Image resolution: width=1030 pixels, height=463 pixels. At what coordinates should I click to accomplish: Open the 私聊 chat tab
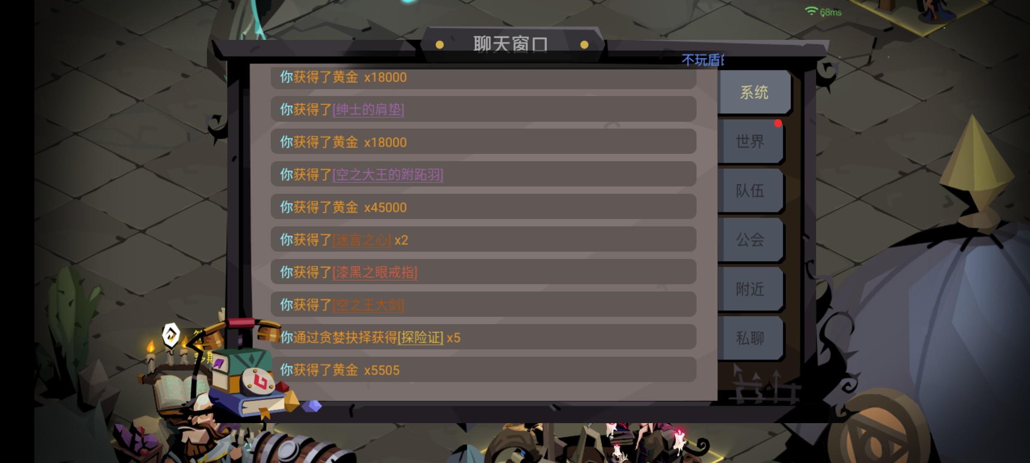click(x=750, y=338)
